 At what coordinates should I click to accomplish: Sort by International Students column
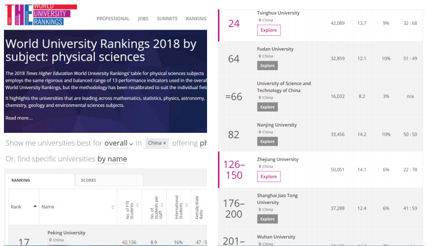click(179, 207)
